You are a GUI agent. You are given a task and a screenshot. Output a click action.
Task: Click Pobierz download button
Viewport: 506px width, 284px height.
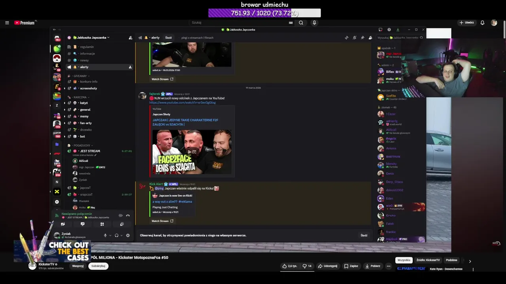tap(372, 266)
